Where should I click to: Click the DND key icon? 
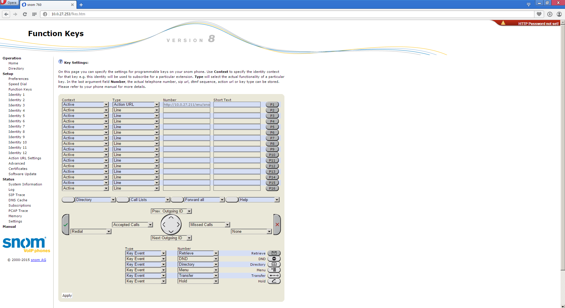274,259
